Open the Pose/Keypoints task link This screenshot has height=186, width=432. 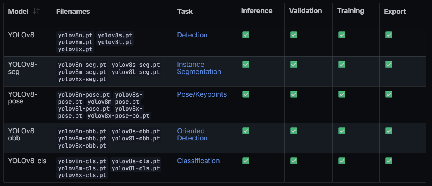(202, 94)
